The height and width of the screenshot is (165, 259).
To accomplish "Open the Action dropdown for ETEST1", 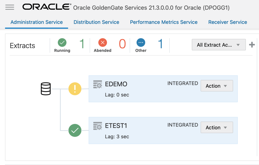I will [x=217, y=127].
